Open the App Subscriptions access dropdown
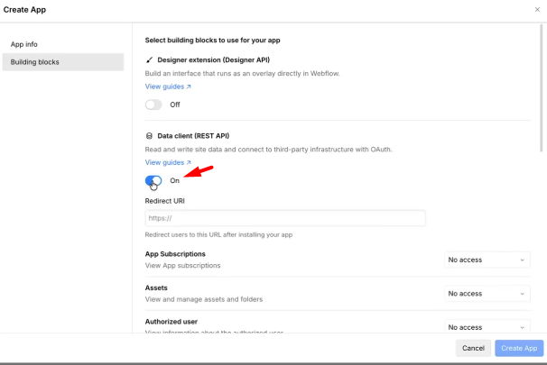547x365 pixels. tap(487, 260)
